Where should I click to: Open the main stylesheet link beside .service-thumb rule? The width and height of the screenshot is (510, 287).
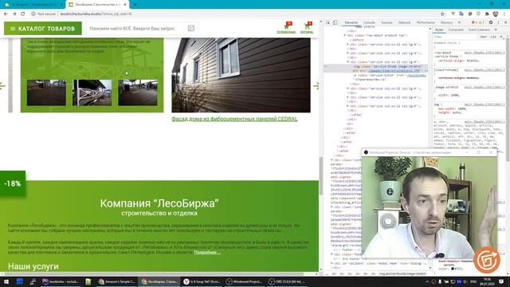tap(484, 53)
